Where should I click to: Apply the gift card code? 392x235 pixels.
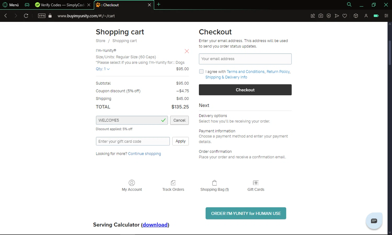tap(181, 141)
